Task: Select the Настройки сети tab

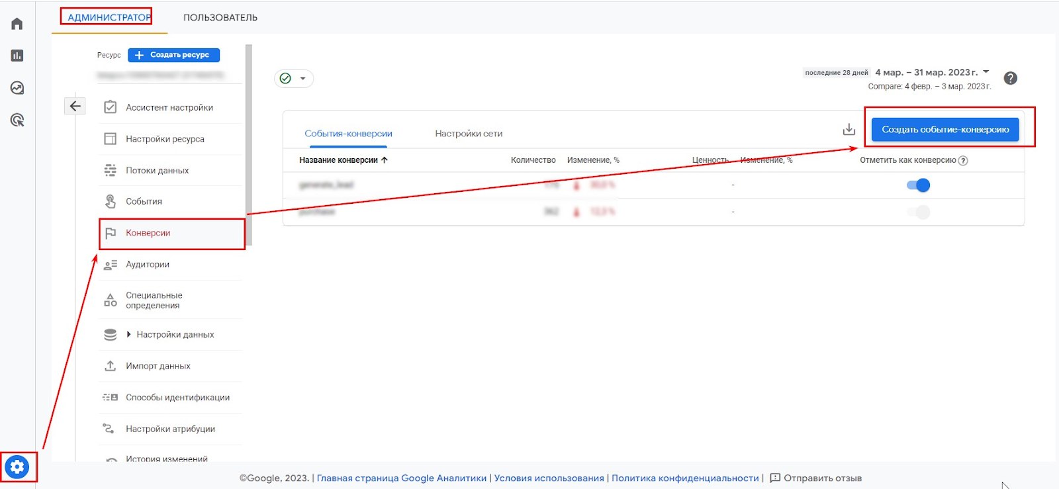Action: [469, 134]
